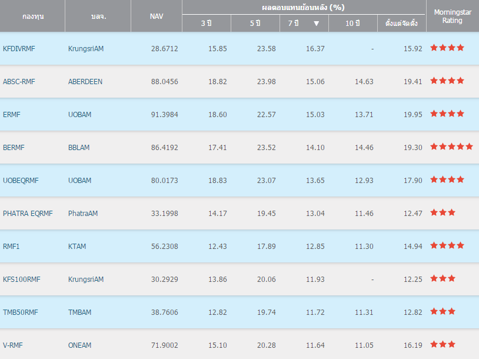Sort the table by the 3 ปี column
479x359 pixels.
click(206, 24)
